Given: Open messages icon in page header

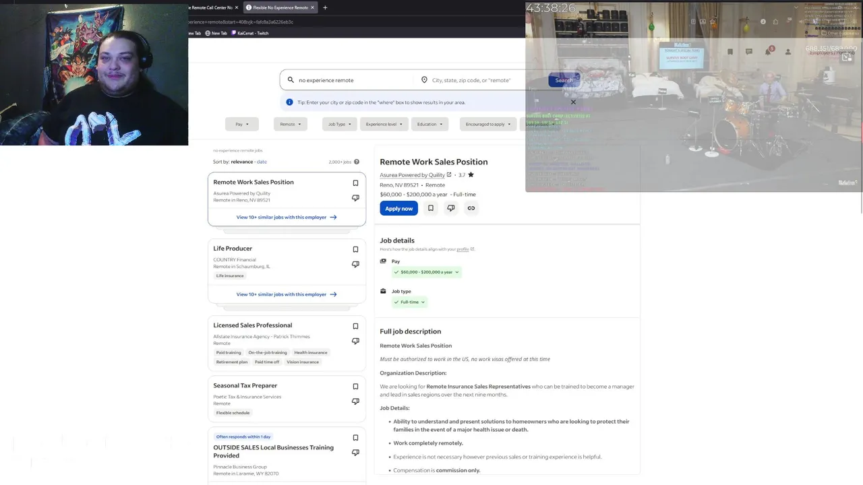Looking at the screenshot, I should (x=748, y=51).
